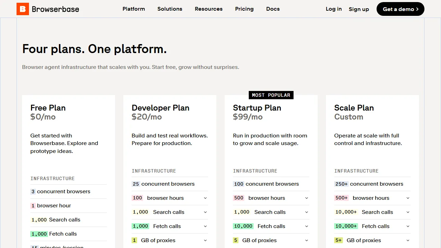Click the Free Plan INFRASTRUCTURE label
Image resolution: width=441 pixels, height=248 pixels.
(x=52, y=178)
